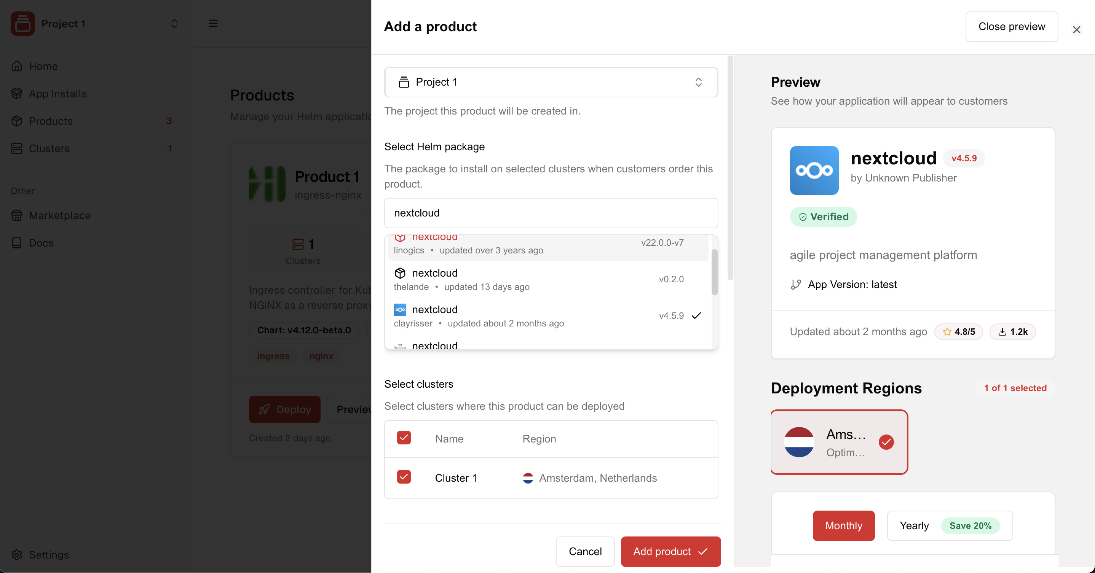Click the Settings gear icon

tap(17, 554)
